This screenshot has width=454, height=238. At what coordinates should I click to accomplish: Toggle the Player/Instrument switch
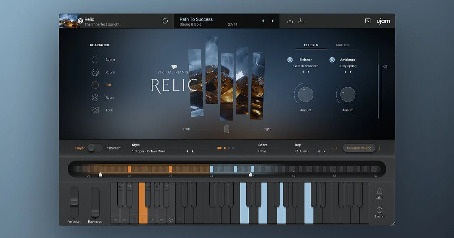pos(95,148)
